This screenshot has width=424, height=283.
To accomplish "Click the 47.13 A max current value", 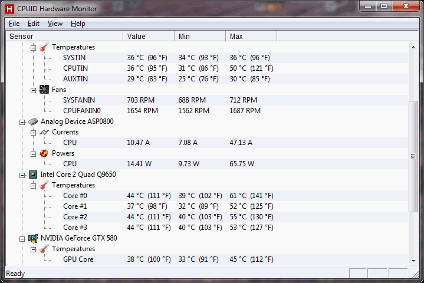I will point(241,143).
